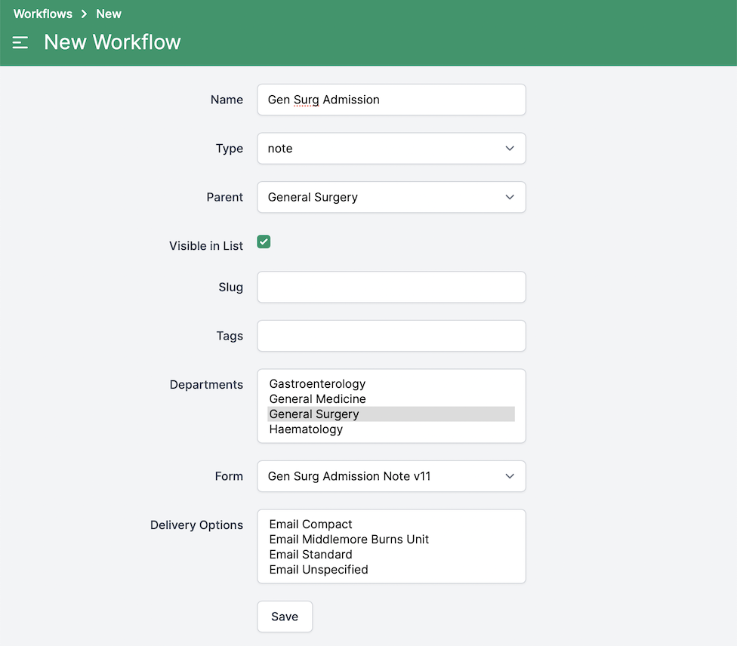The width and height of the screenshot is (737, 646).
Task: Pick Email Unspecified delivery option
Action: pyautogui.click(x=319, y=570)
